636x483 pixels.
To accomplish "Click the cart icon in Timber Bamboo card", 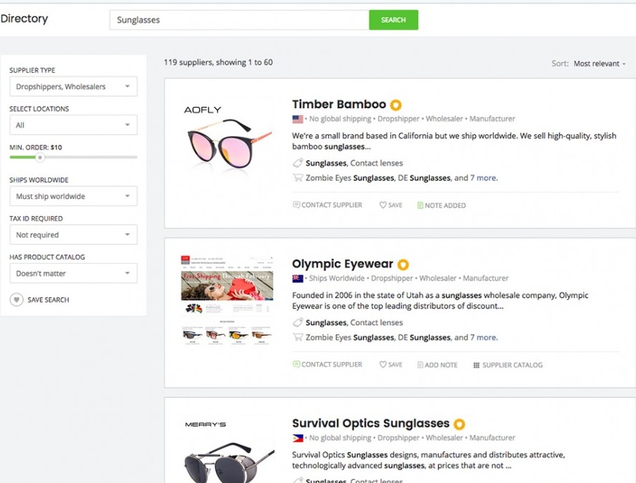I will (298, 177).
